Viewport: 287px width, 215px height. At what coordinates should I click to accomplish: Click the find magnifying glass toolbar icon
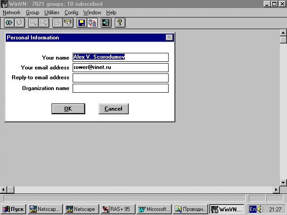33,23
